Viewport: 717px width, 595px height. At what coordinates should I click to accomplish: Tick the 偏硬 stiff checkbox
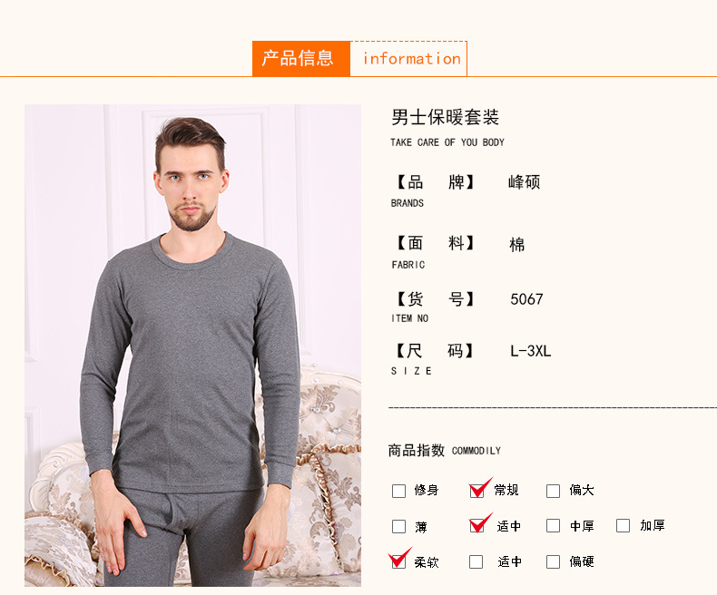point(554,561)
